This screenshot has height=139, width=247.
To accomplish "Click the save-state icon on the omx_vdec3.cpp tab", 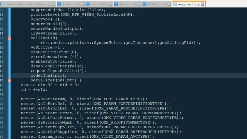I will pos(175,4).
